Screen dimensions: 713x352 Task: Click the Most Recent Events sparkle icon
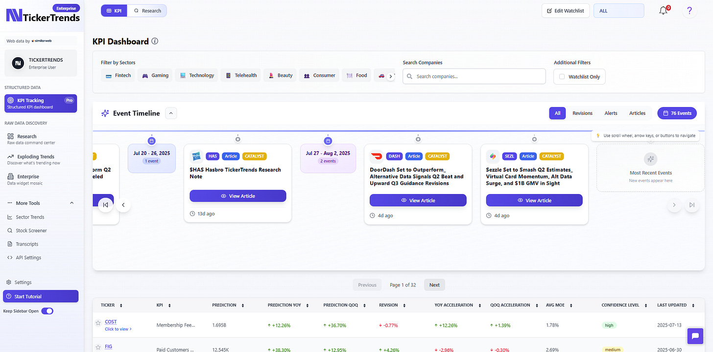(x=650, y=159)
